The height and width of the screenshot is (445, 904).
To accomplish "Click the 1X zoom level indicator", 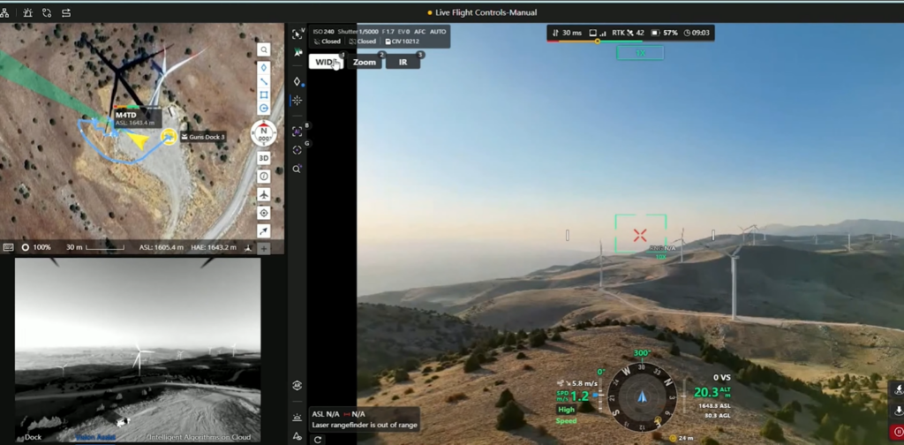I will pos(640,53).
